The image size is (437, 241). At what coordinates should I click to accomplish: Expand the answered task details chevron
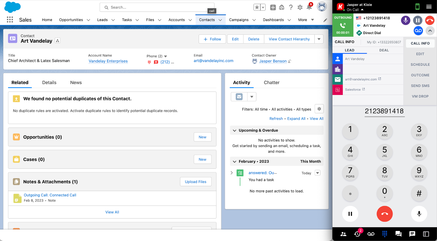[x=232, y=173]
